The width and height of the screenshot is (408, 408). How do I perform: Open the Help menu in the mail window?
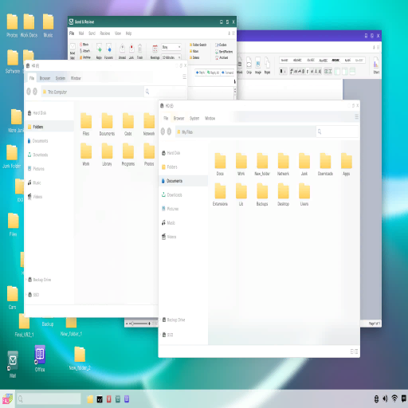click(x=128, y=33)
